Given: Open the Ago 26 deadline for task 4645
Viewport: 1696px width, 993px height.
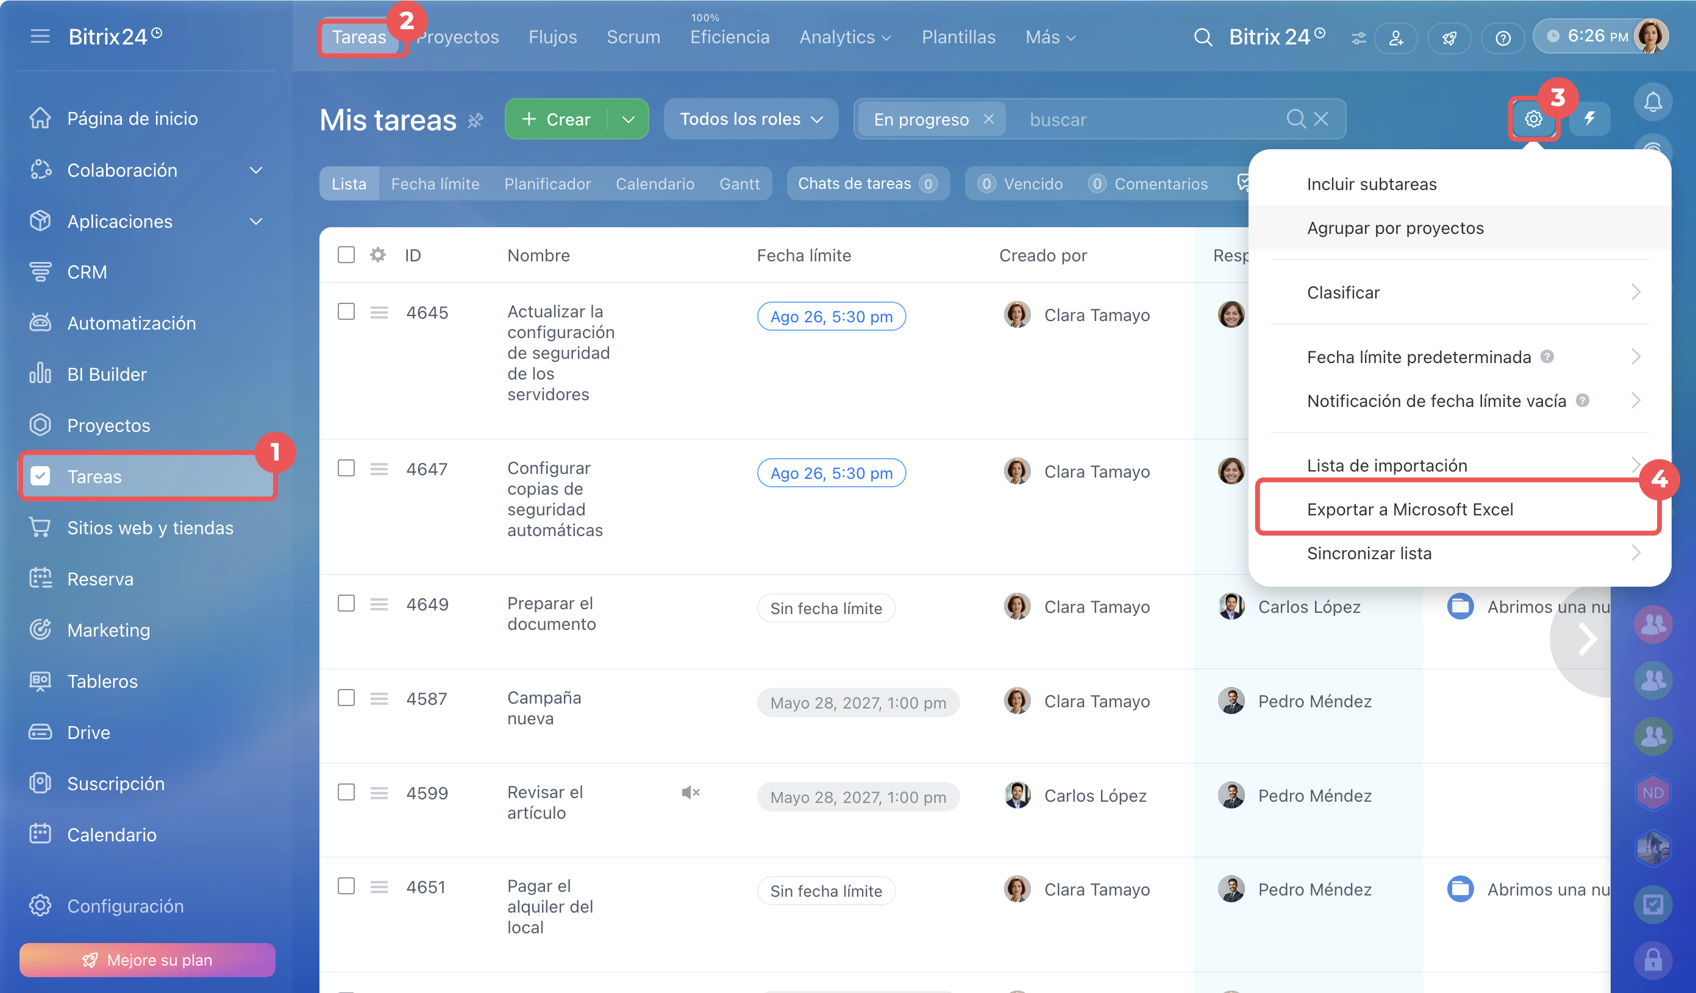Looking at the screenshot, I should (x=831, y=316).
